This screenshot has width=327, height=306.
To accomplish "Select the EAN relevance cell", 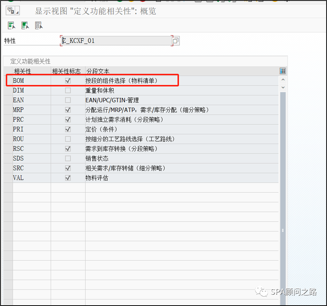I will (x=32, y=100).
